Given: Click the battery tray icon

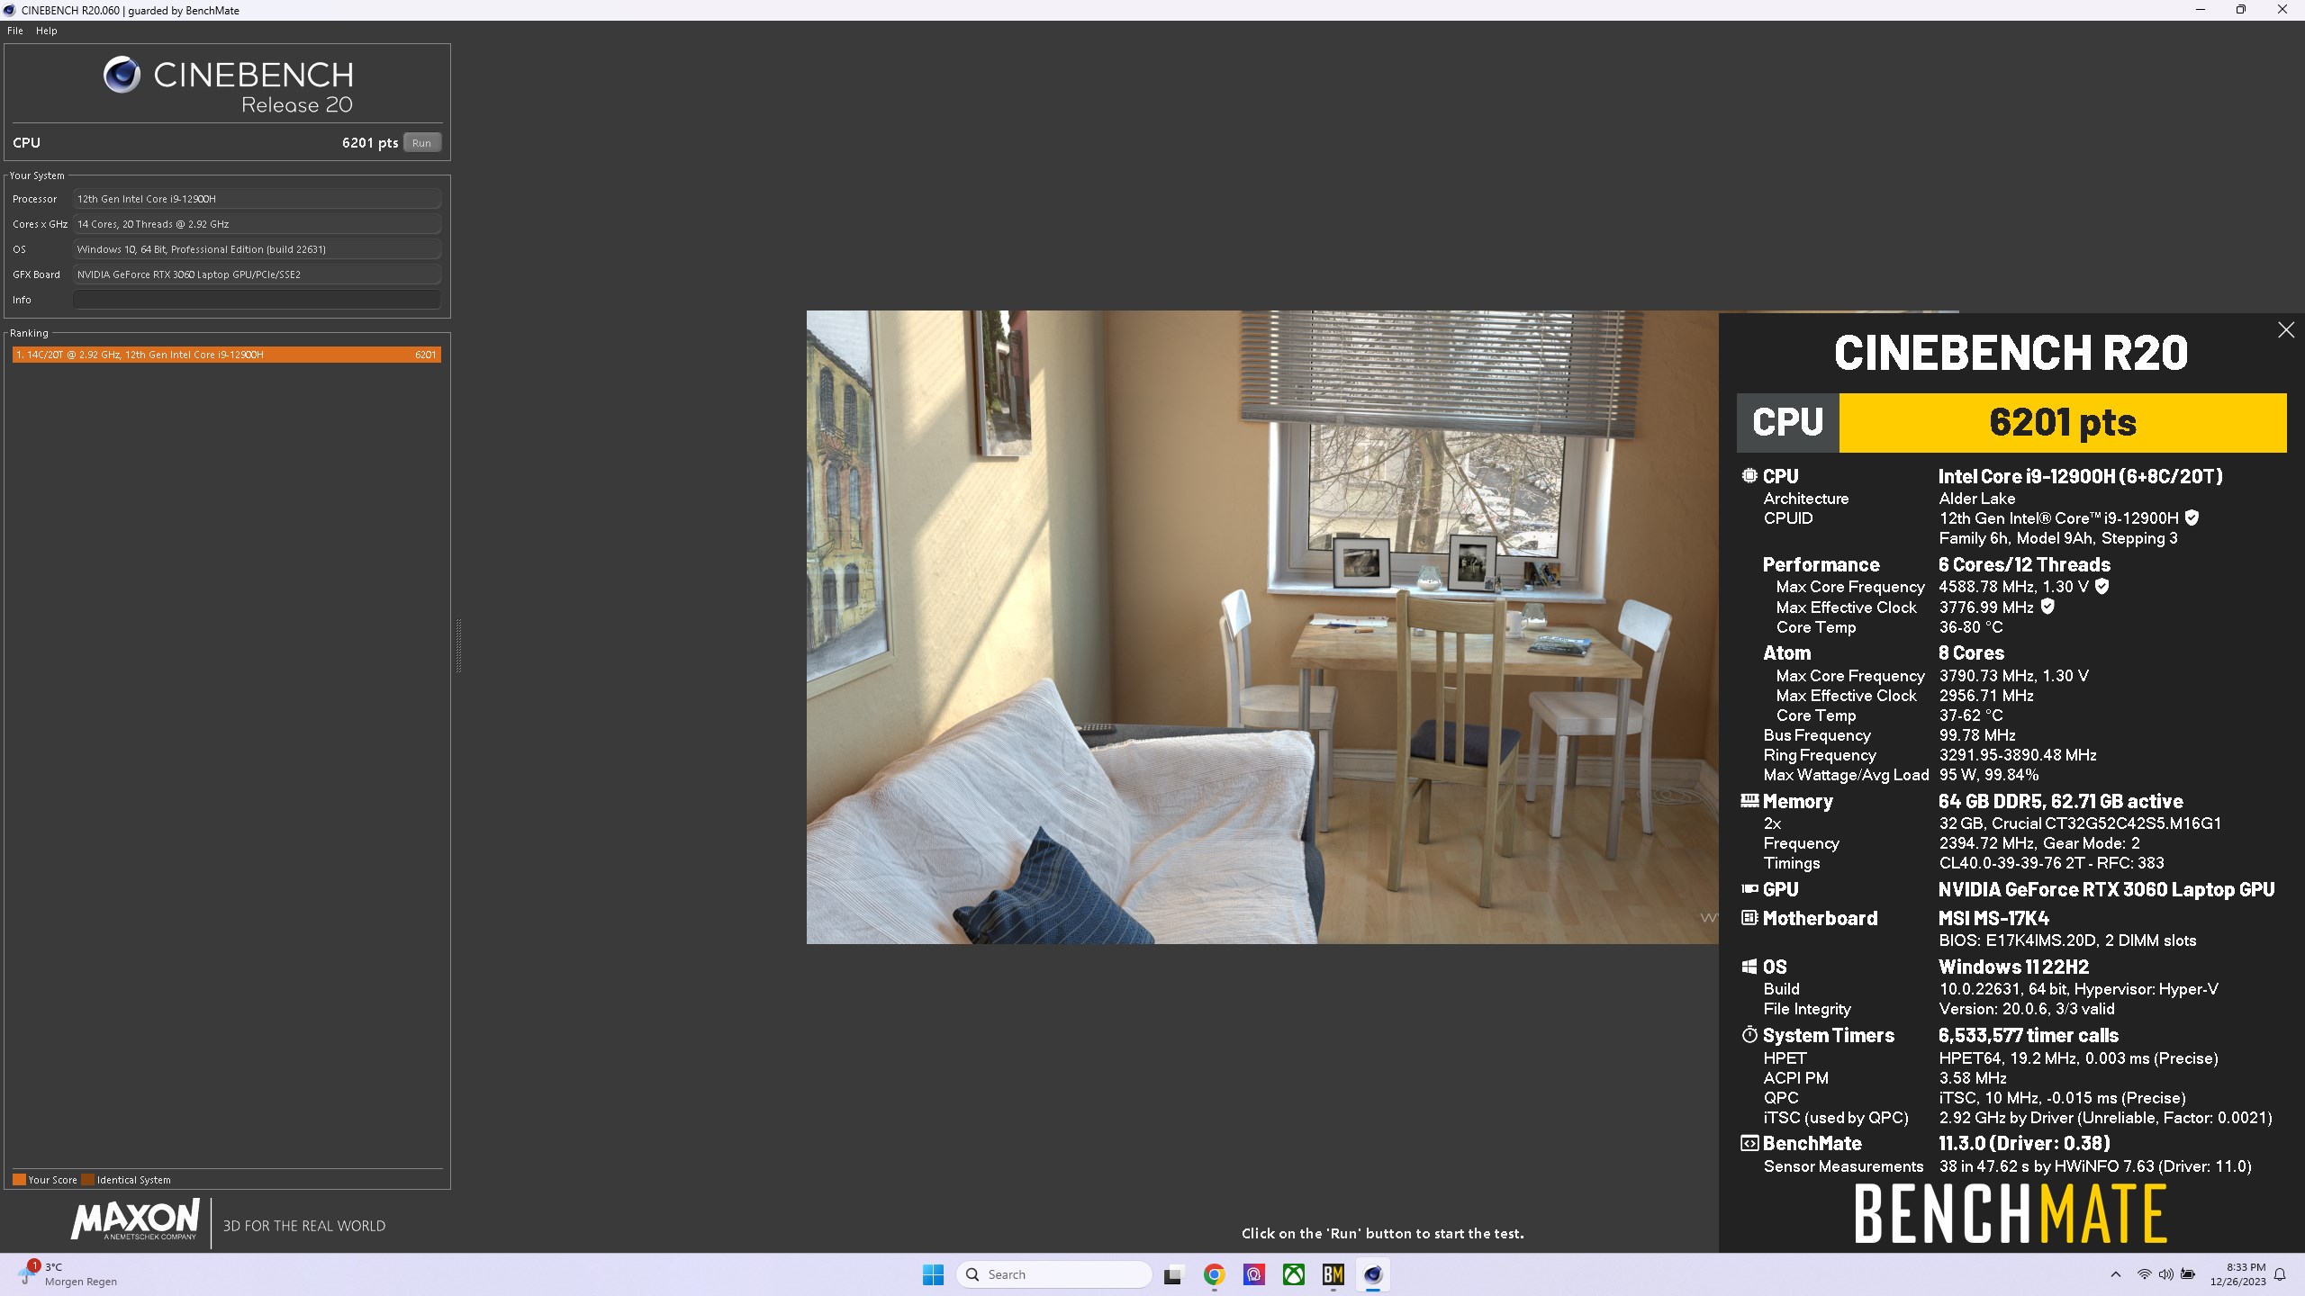Looking at the screenshot, I should pyautogui.click(x=2188, y=1274).
